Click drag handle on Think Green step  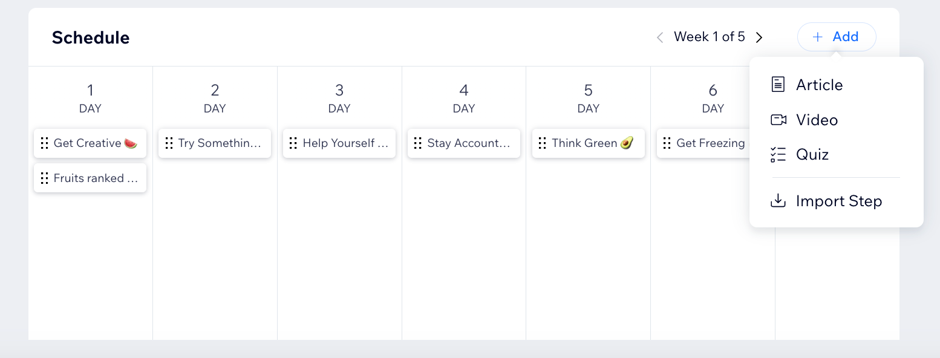tap(543, 143)
